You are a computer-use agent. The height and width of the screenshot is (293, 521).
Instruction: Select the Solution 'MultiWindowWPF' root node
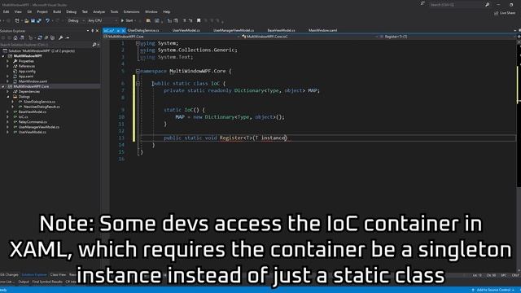click(x=39, y=50)
